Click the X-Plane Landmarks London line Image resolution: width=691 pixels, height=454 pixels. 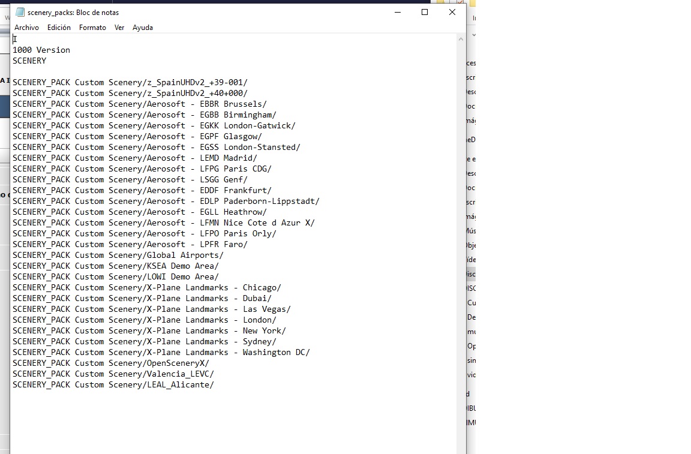pos(145,320)
